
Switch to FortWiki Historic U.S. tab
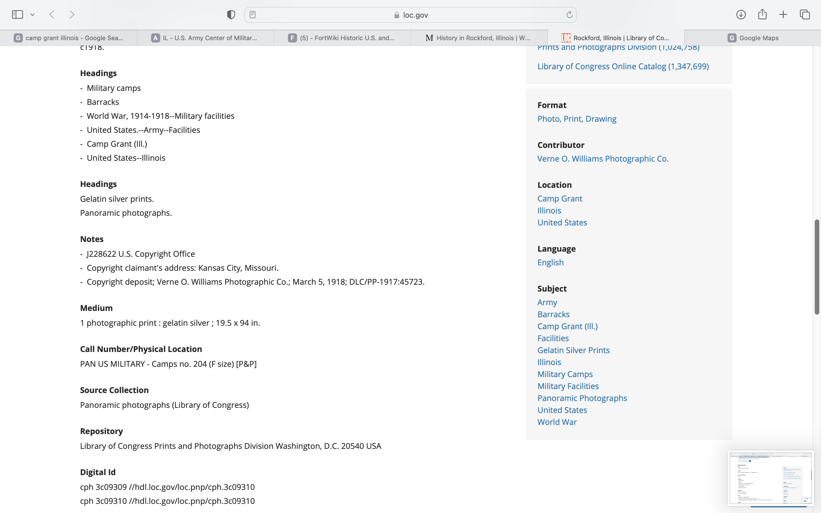(x=342, y=38)
